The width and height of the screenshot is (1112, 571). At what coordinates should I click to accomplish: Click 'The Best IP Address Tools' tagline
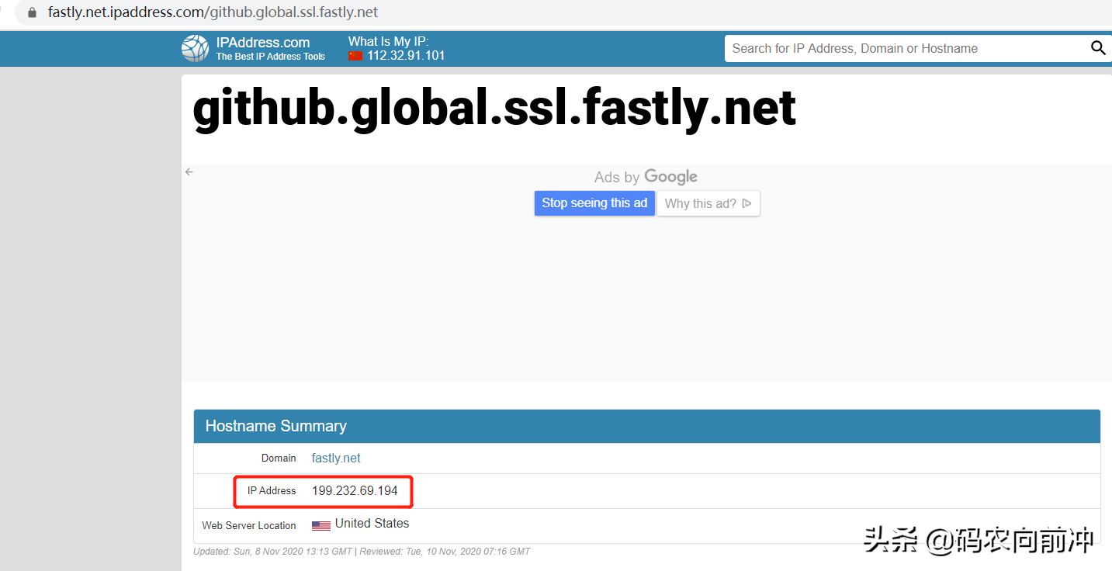271,57
